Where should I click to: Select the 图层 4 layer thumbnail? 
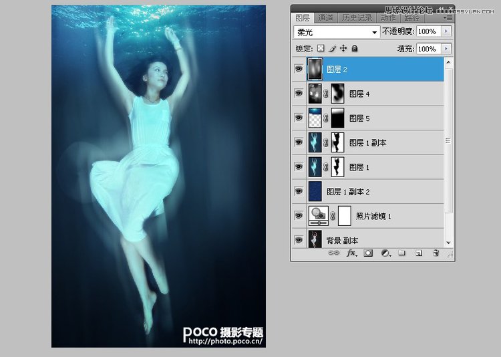point(315,94)
